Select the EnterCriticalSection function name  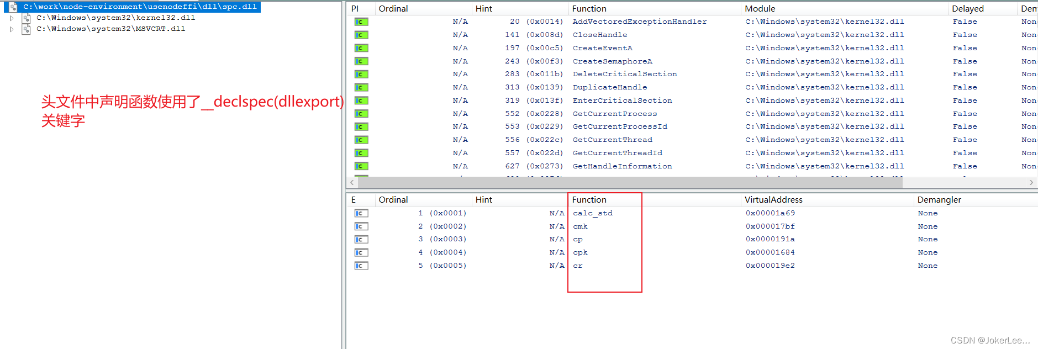pos(623,101)
